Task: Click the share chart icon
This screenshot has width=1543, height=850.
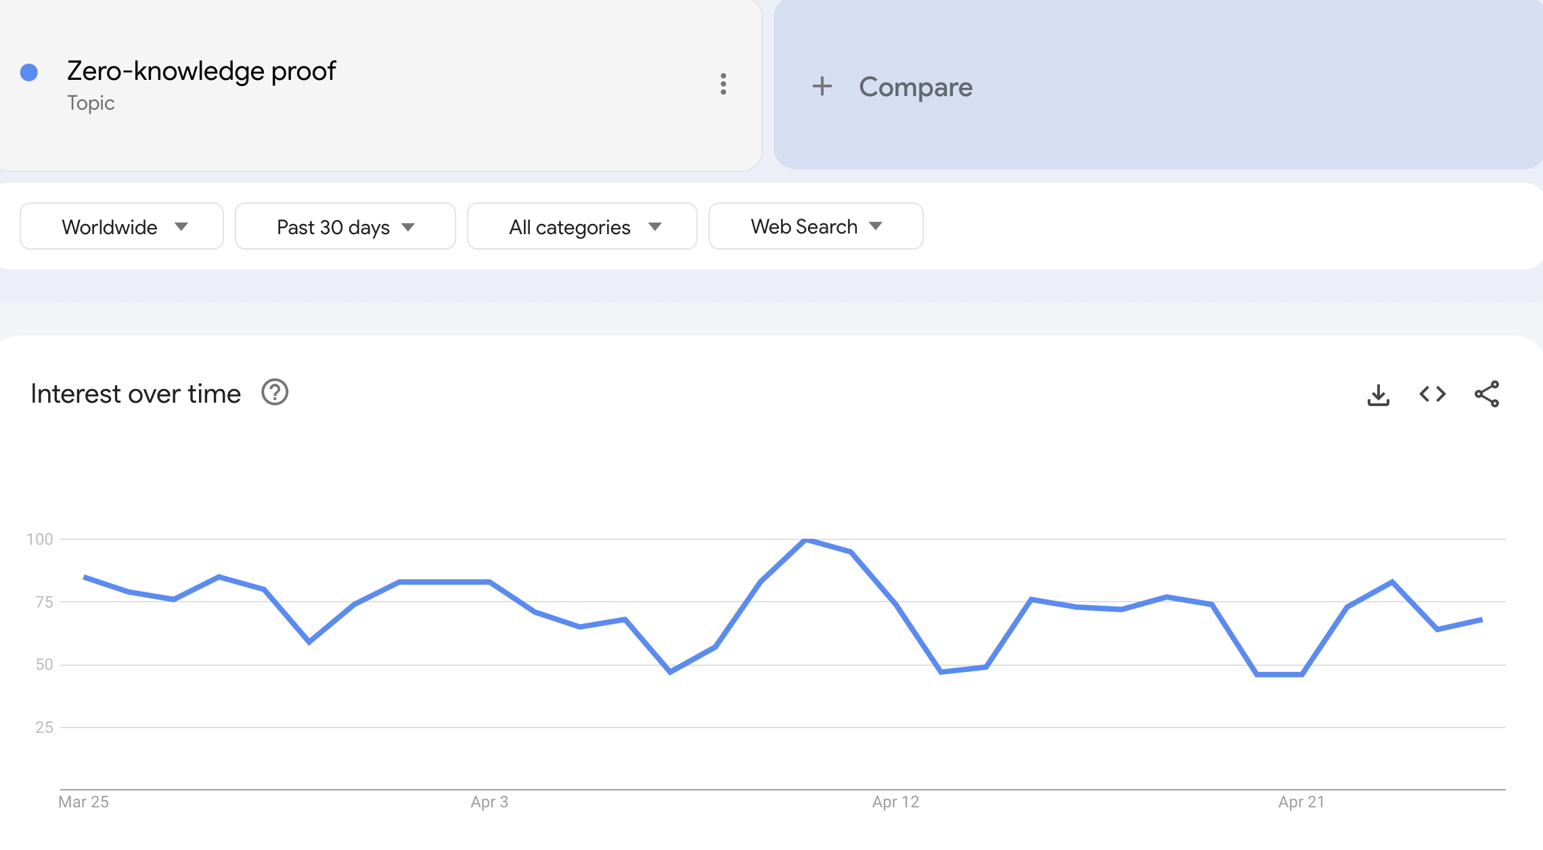Action: point(1487,394)
